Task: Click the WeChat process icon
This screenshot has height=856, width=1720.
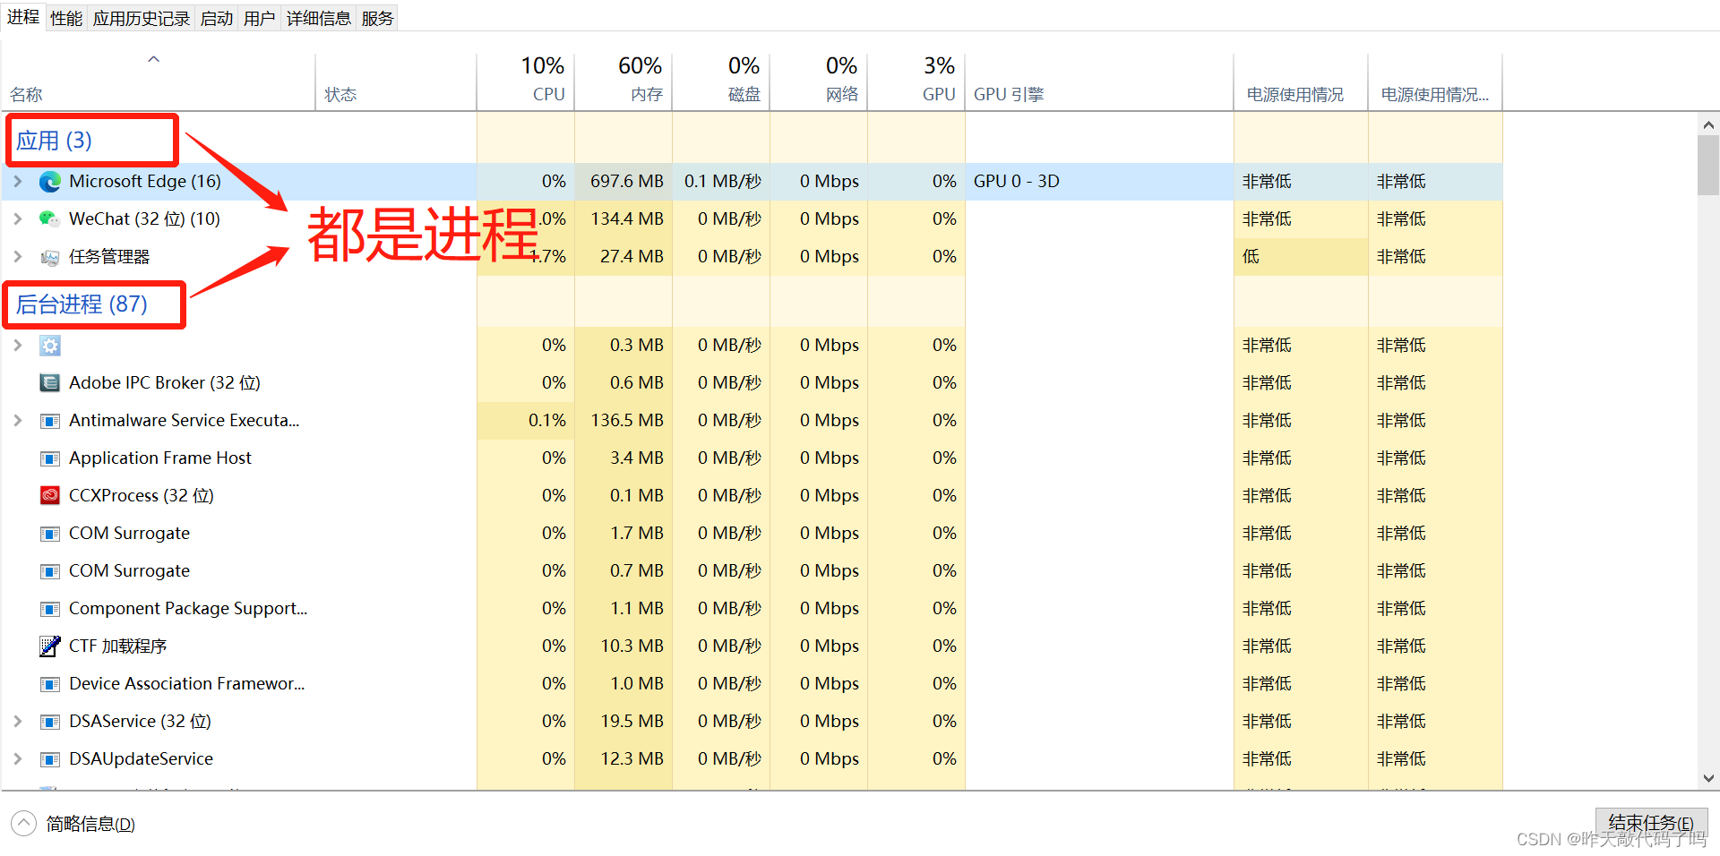Action: click(50, 218)
